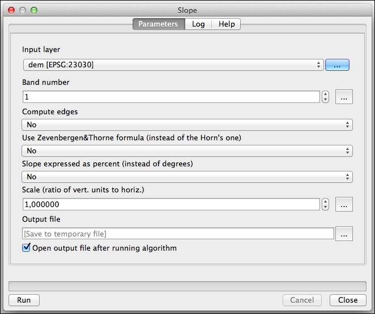This screenshot has width=375, height=314.
Task: Open the Zevenbergen&Thorne formula dropdown
Action: click(x=187, y=151)
